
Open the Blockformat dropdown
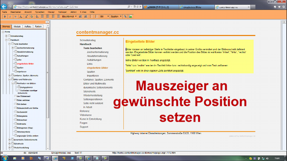(69, 16)
